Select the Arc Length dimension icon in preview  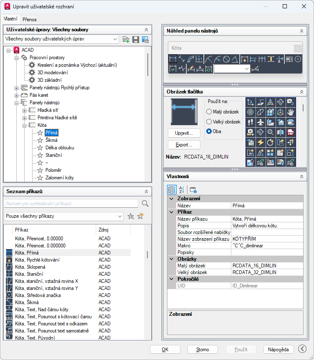[x=190, y=59]
